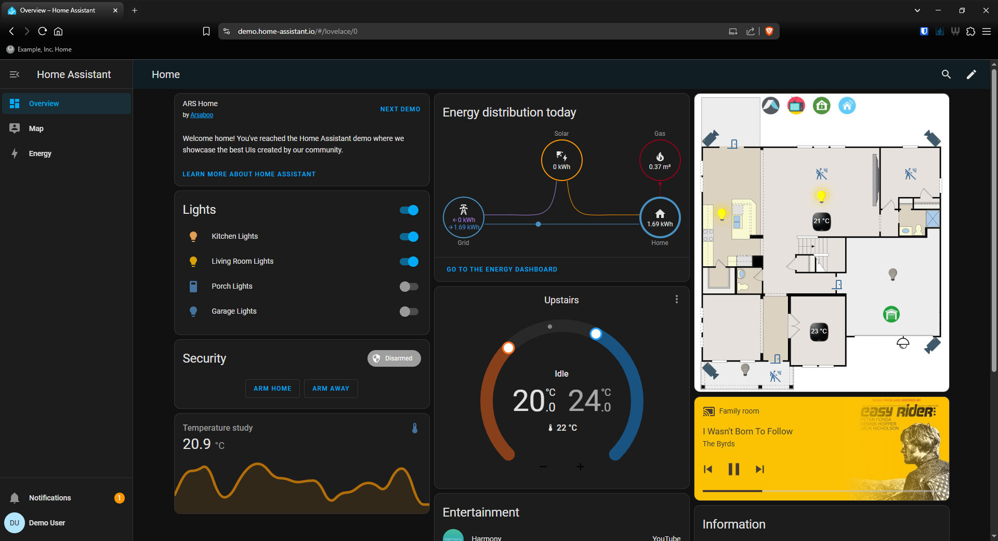Click the search magnifier icon in header
998x541 pixels.
click(x=946, y=74)
